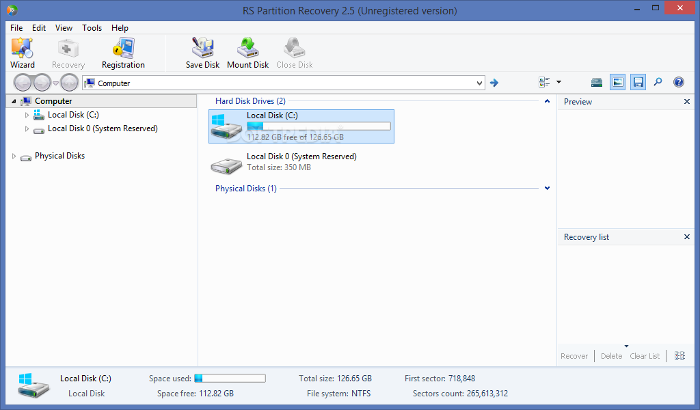Click 'First sector: 718,848' in status bar

(440, 379)
